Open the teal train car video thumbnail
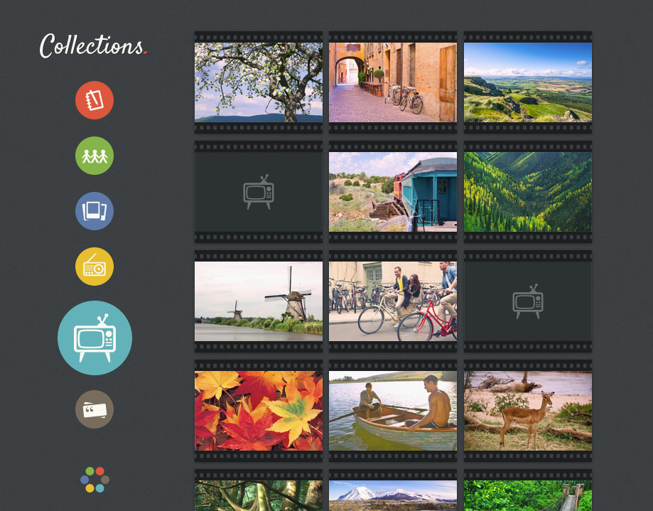653x511 pixels. (393, 192)
